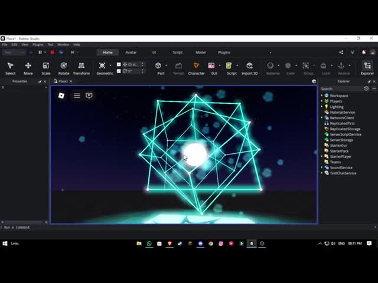This screenshot has width=378, height=283.
Task: Click the Properties panel horizontal scrollbar
Action: pos(24,222)
